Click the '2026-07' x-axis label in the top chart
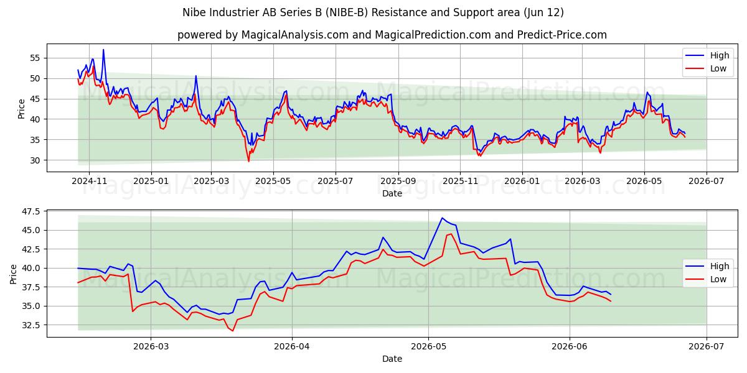Screen dimensions: 747x373 [707, 181]
